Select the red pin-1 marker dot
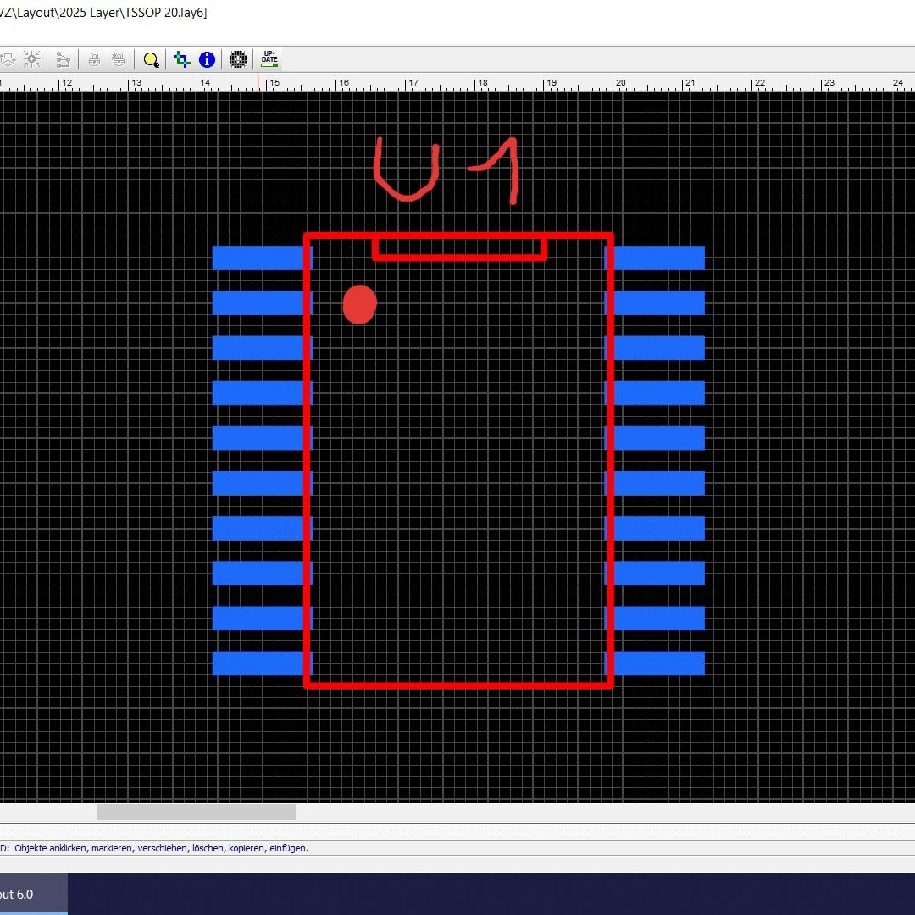Screen dimensions: 915x915 pos(359,304)
